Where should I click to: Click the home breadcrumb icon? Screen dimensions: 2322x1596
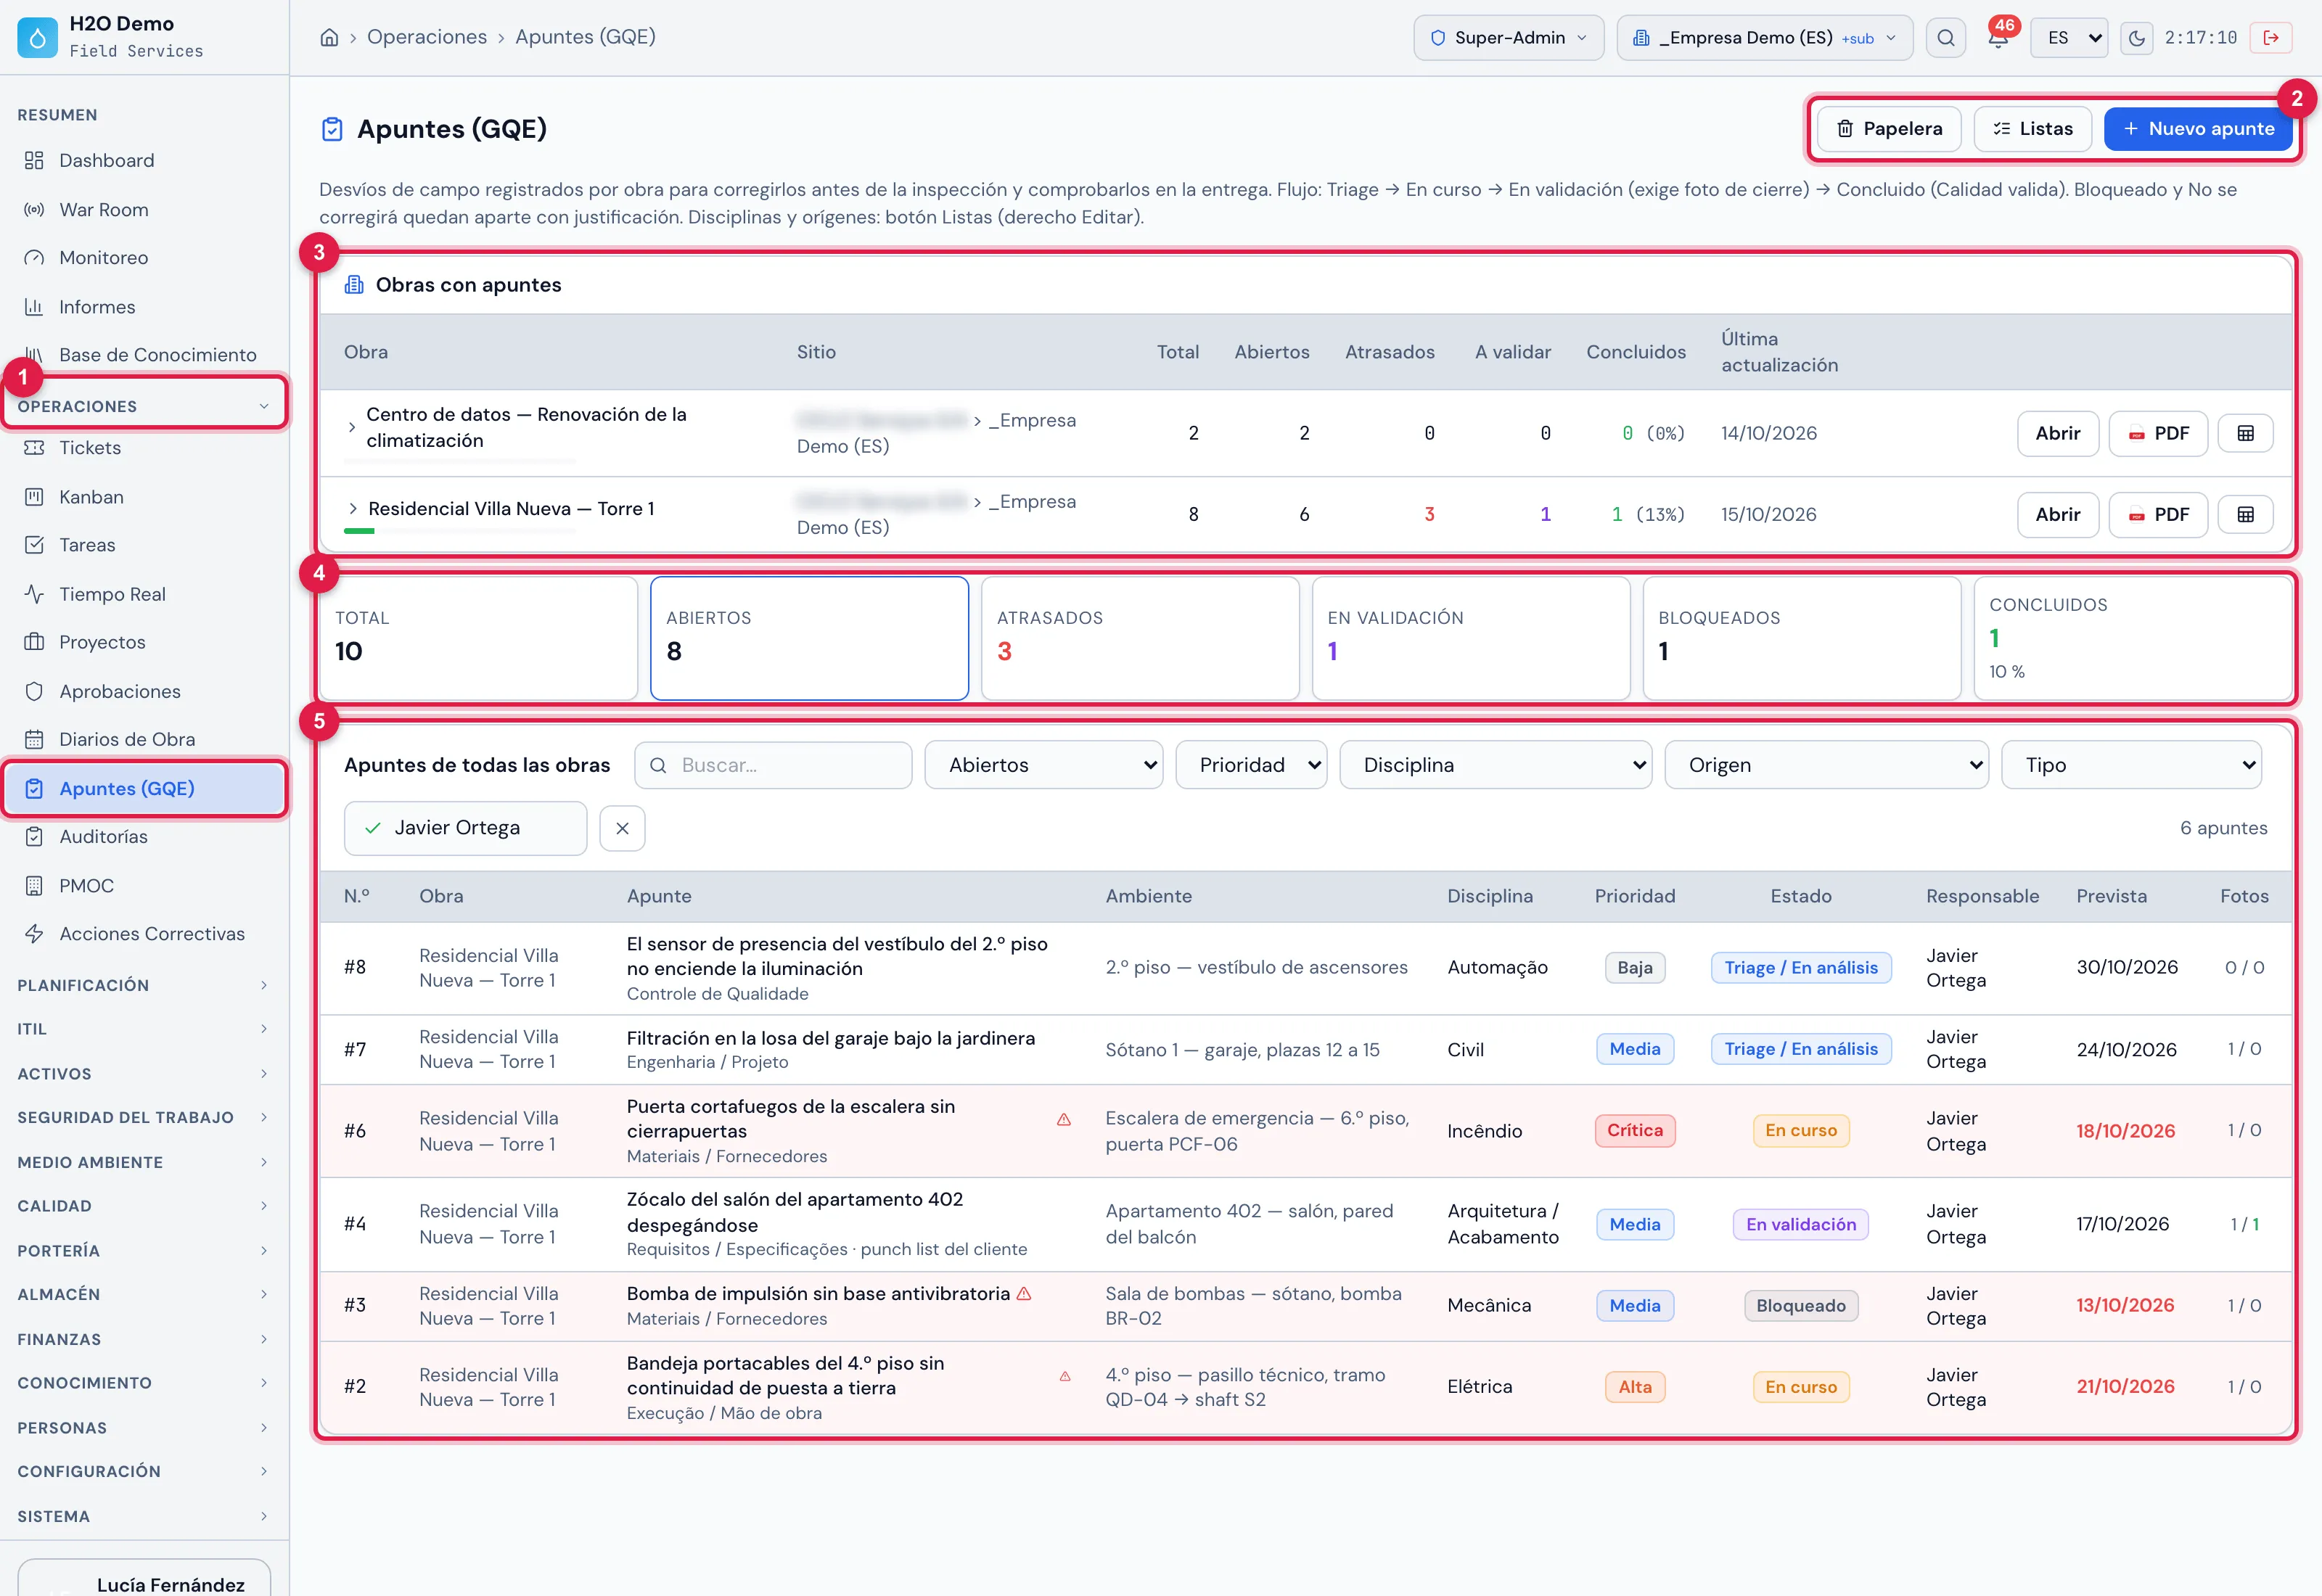329,37
